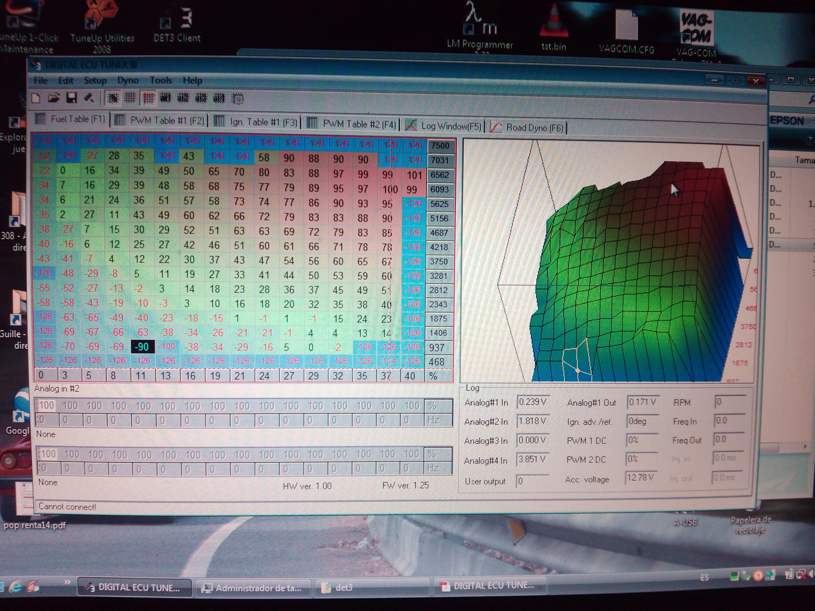
Task: Toggle the colored grid toolbar icon
Action: coord(113,98)
